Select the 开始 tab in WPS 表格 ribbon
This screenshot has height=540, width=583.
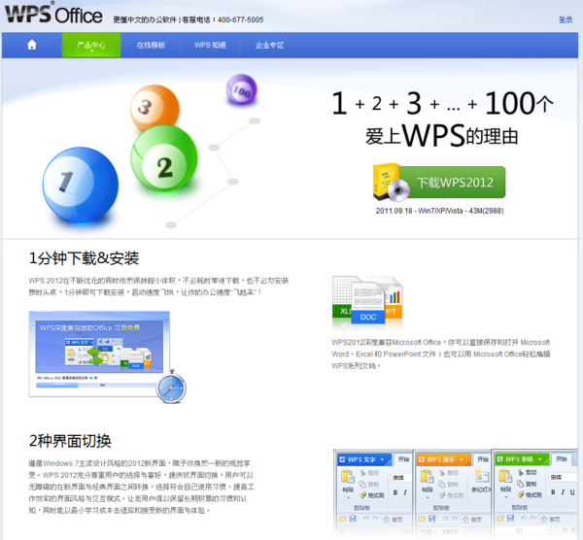pyautogui.click(x=561, y=459)
